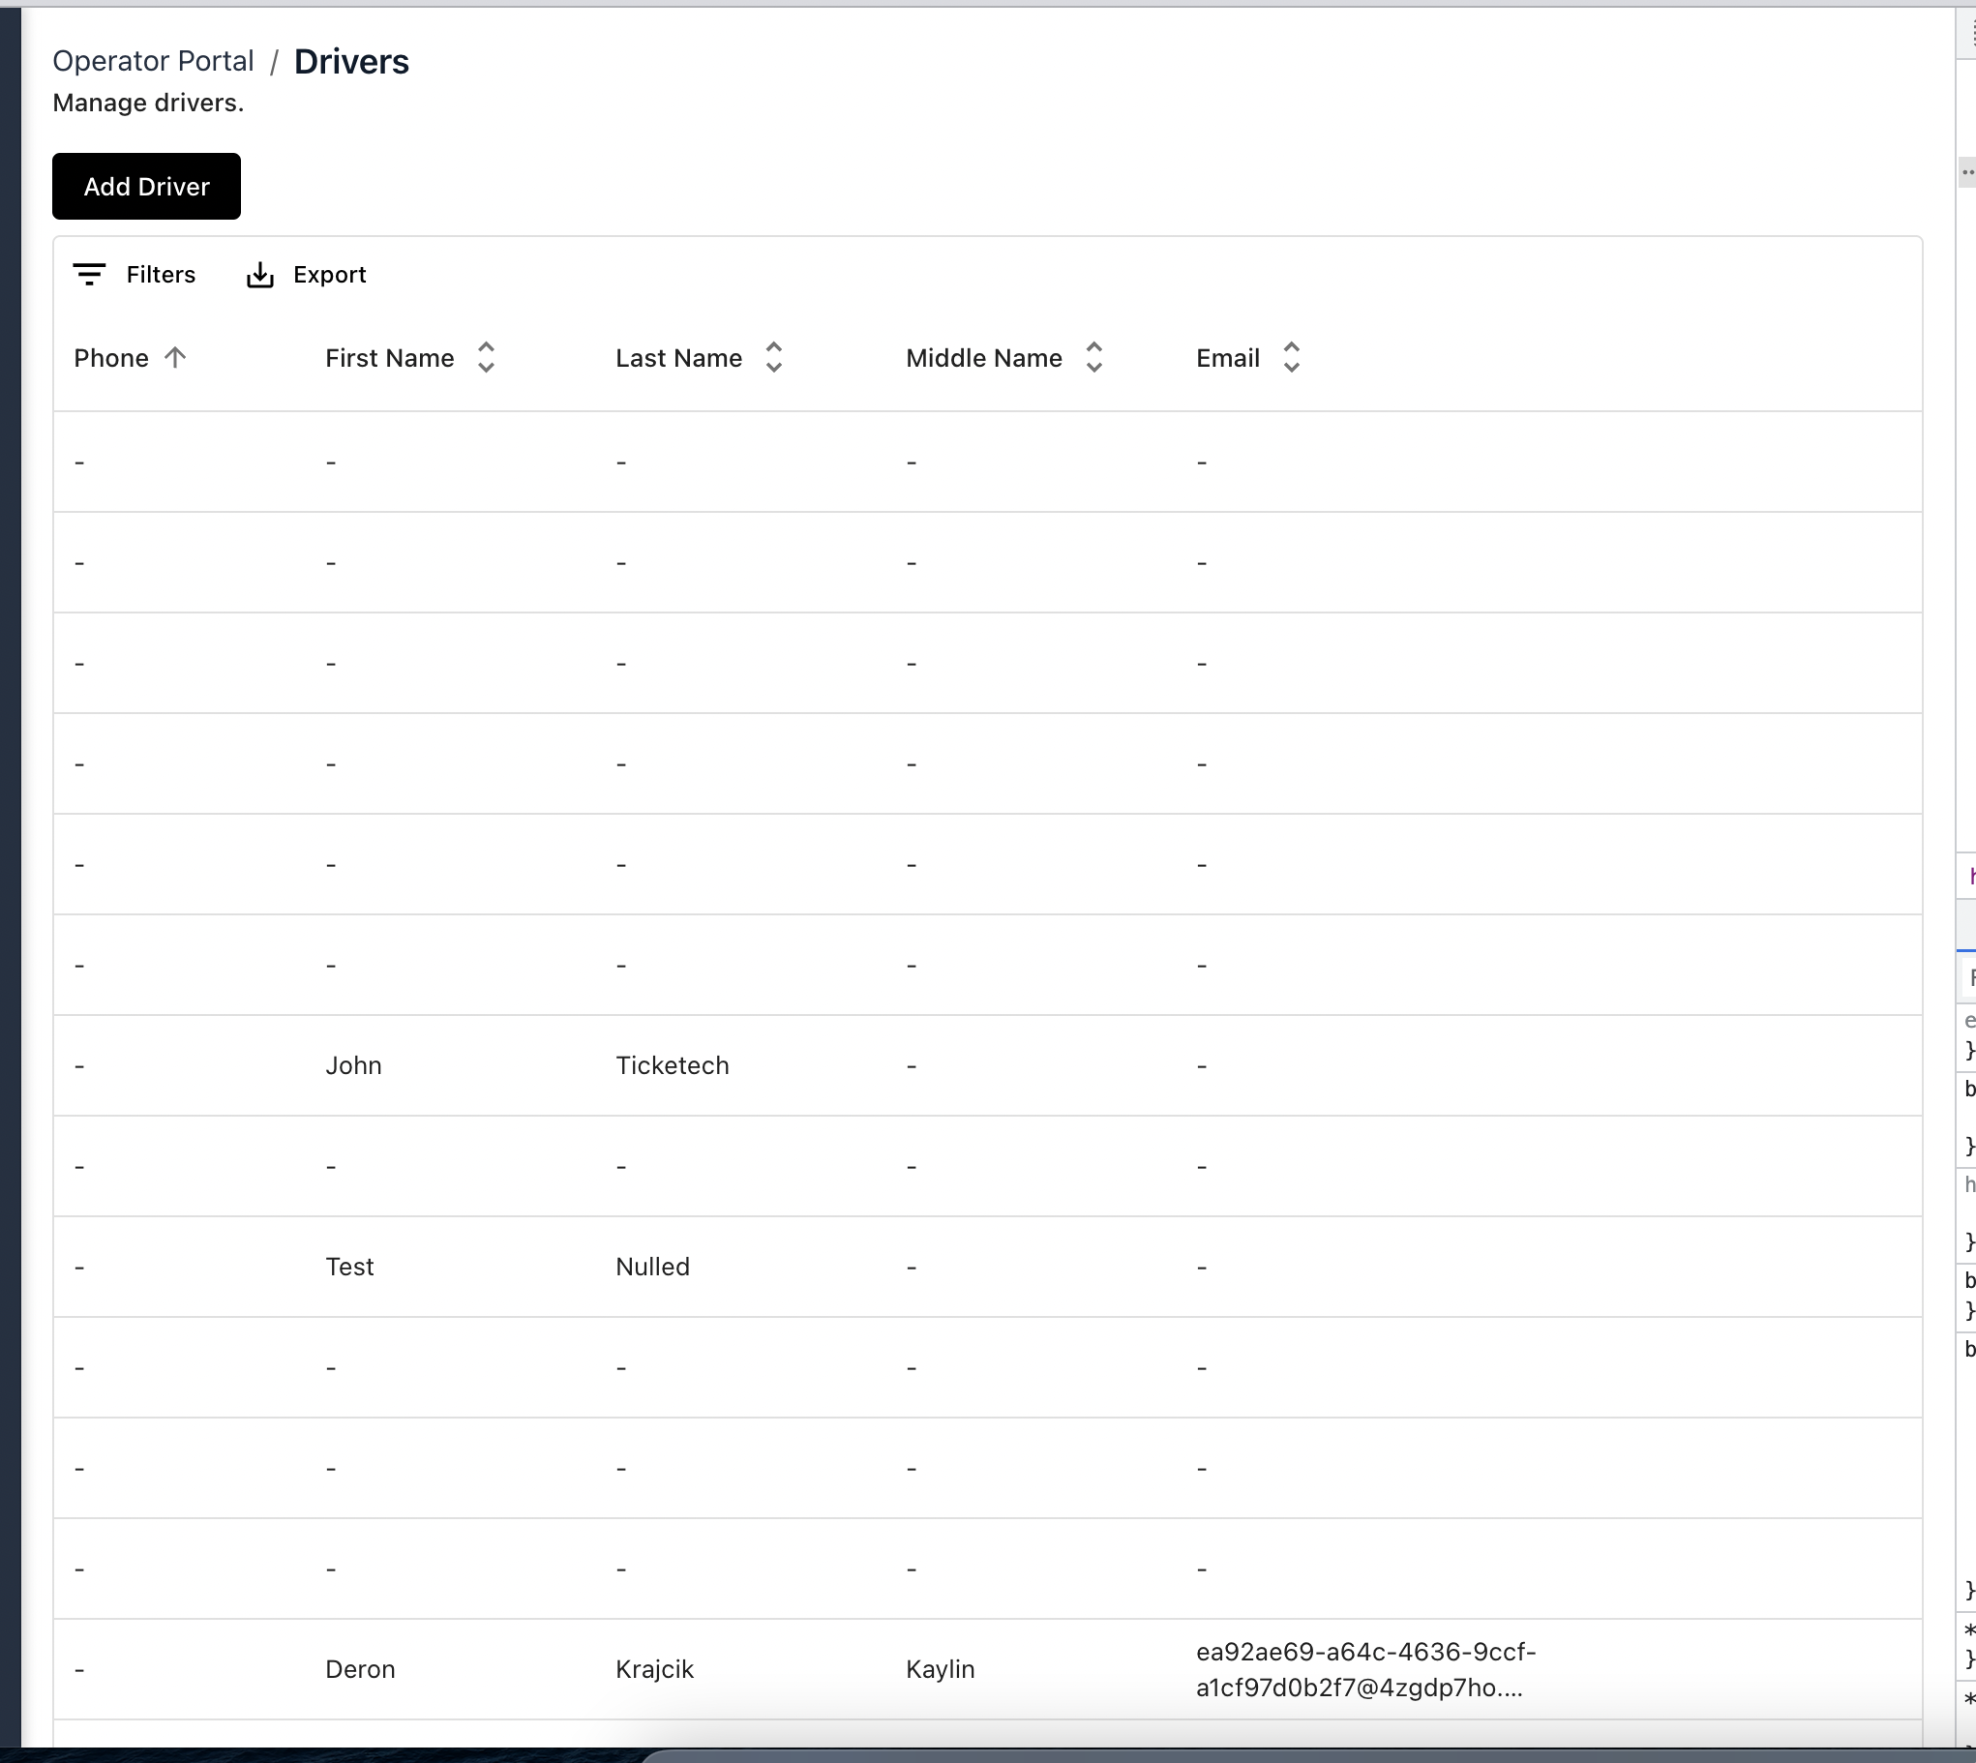The width and height of the screenshot is (1976, 1763).
Task: Click the dotted drag handle on right edge
Action: coord(1967,170)
